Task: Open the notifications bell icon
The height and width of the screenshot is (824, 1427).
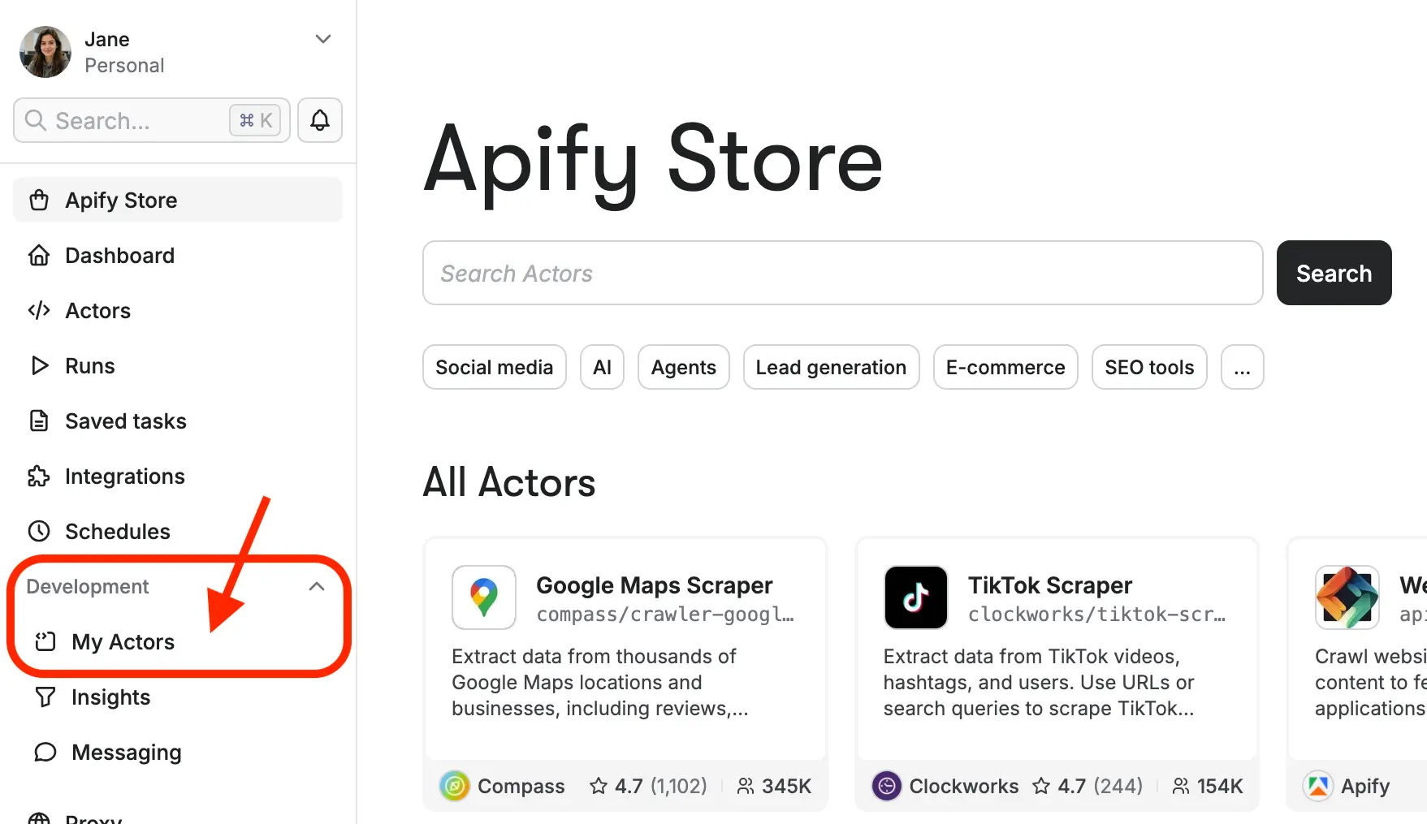Action: pyautogui.click(x=320, y=120)
